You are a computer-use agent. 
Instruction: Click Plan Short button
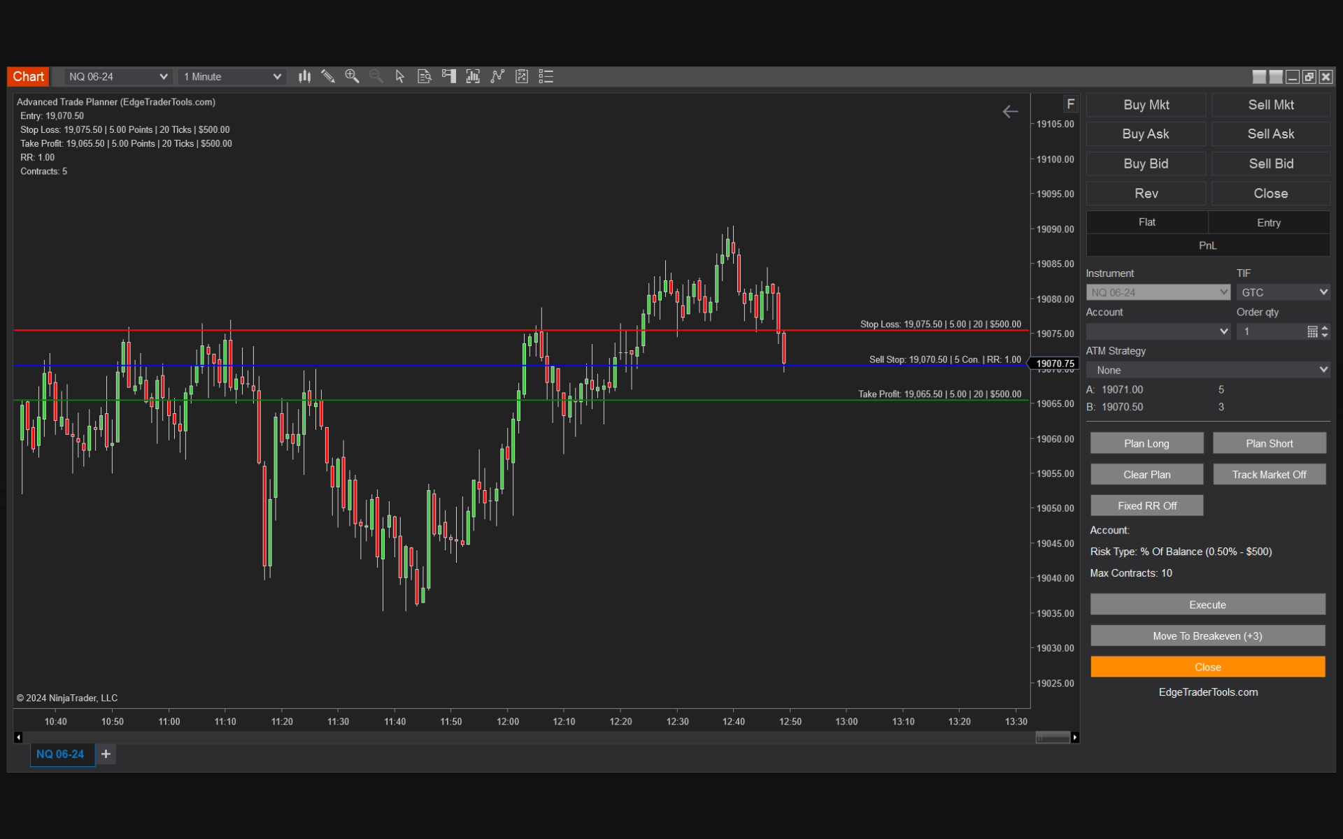pyautogui.click(x=1269, y=443)
